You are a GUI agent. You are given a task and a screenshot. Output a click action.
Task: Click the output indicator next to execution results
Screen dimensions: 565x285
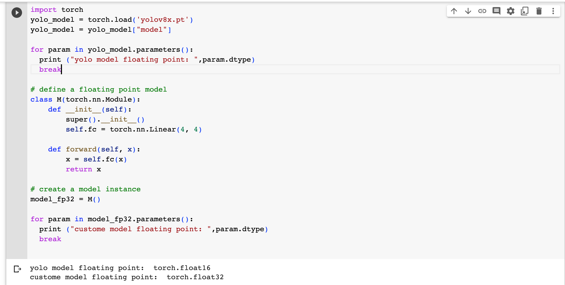click(17, 268)
